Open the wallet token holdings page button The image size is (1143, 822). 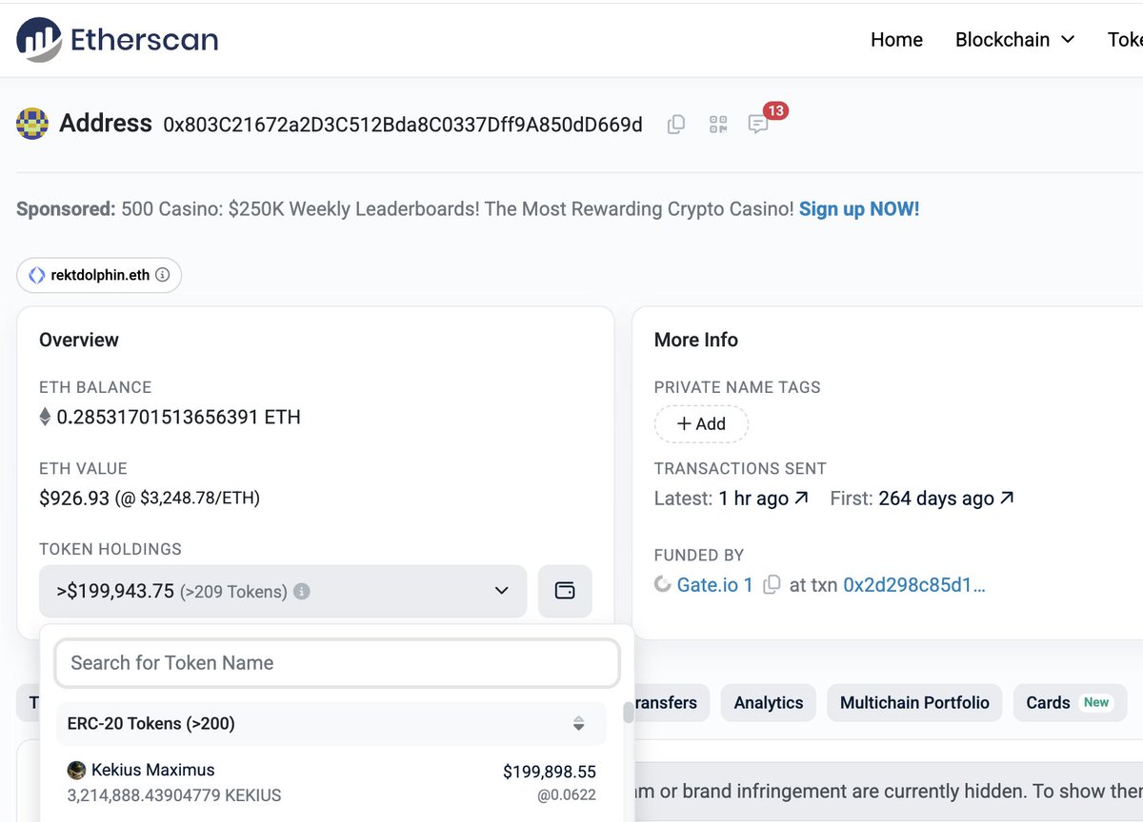pos(565,591)
